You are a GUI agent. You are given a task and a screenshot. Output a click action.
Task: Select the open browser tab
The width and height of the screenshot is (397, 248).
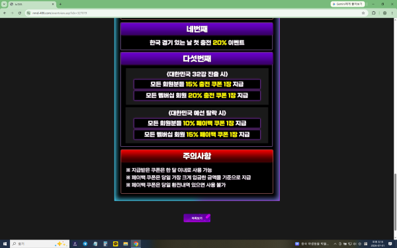32,5
